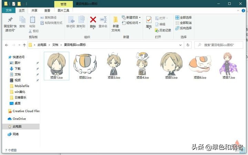Click the Rename (重命名) icon

tap(103, 20)
